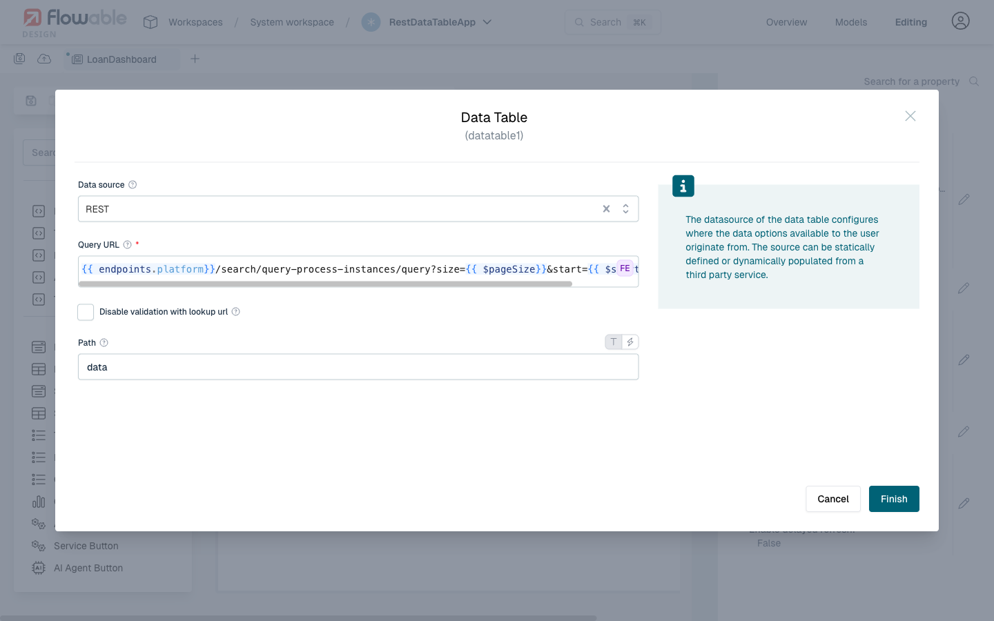Switch Path to expression mode via lightning icon
The height and width of the screenshot is (621, 994).
coord(630,342)
